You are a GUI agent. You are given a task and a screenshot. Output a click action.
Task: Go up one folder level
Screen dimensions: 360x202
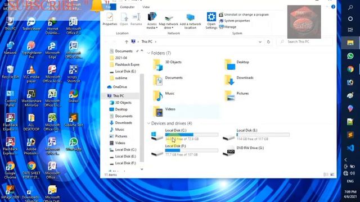point(126,42)
